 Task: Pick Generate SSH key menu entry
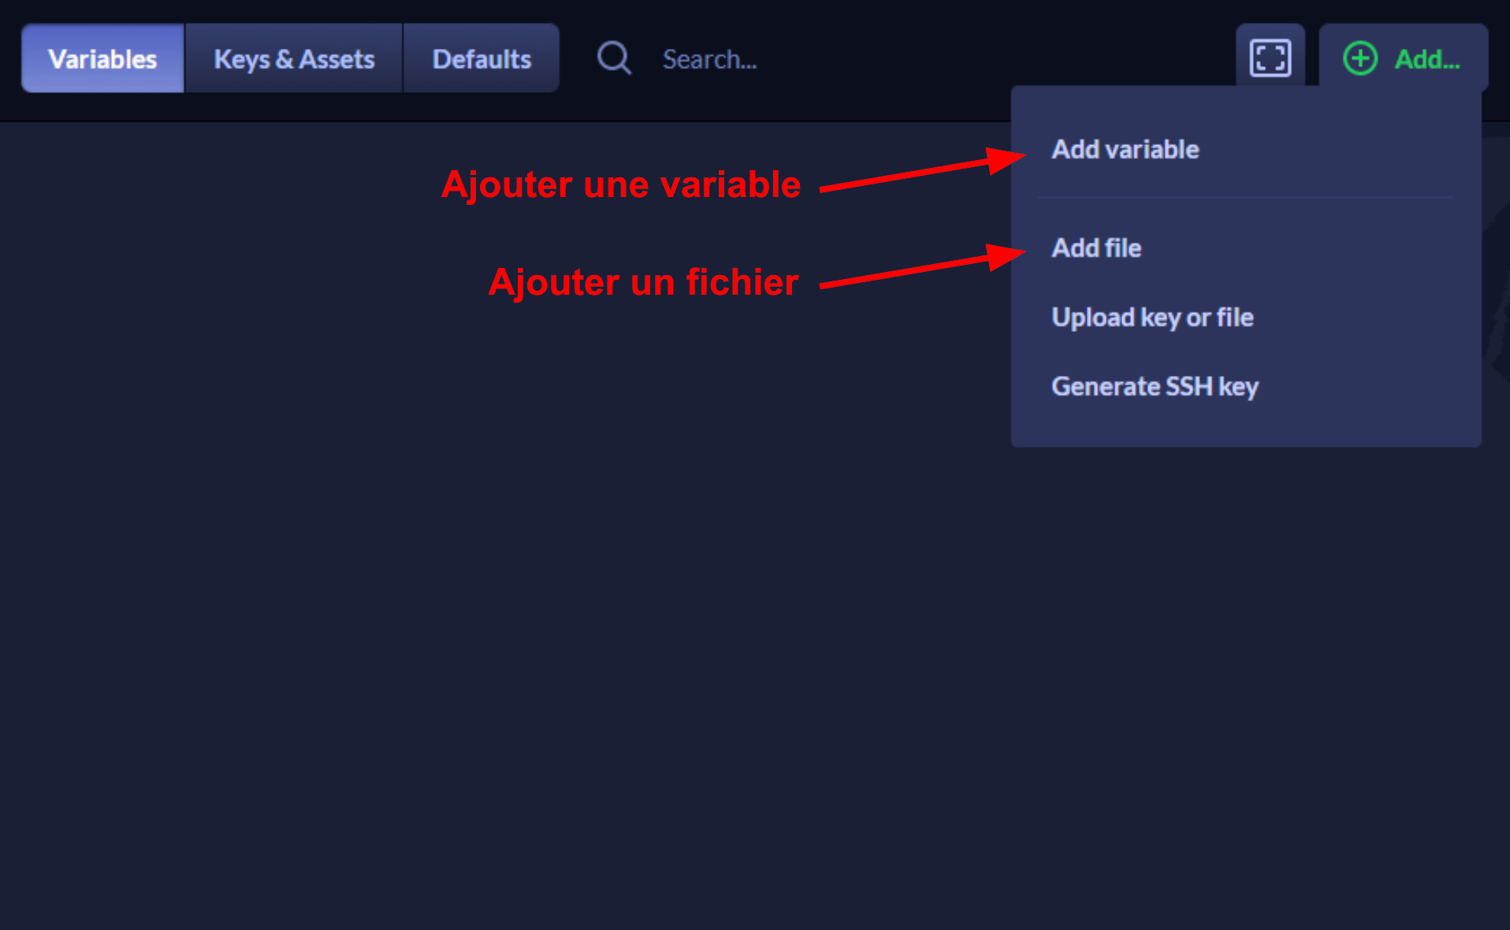pos(1155,387)
